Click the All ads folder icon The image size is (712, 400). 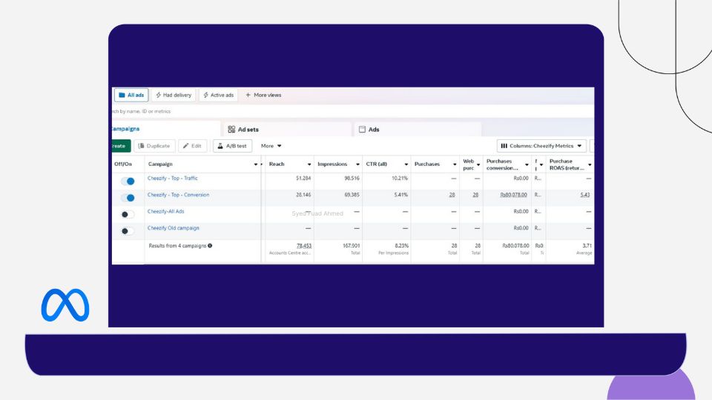click(x=121, y=96)
